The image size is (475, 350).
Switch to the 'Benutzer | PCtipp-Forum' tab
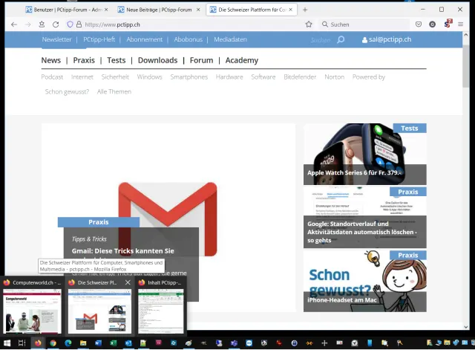point(67,10)
